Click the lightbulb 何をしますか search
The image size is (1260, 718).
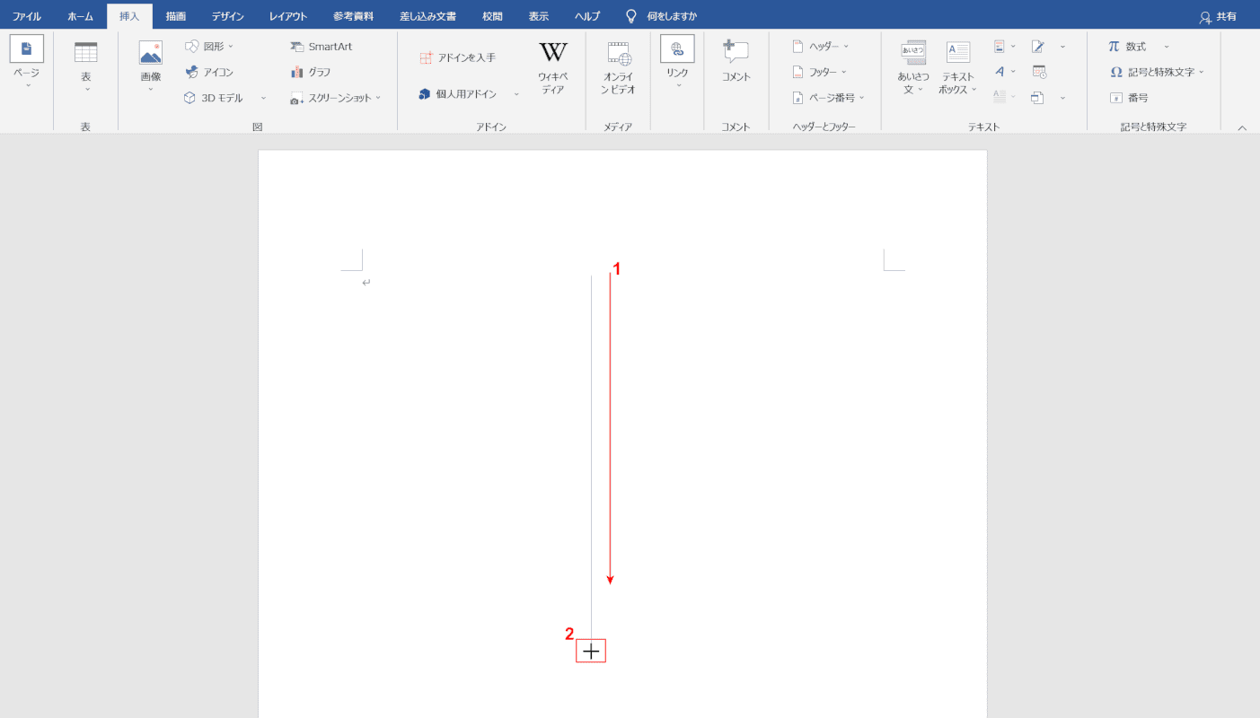662,16
